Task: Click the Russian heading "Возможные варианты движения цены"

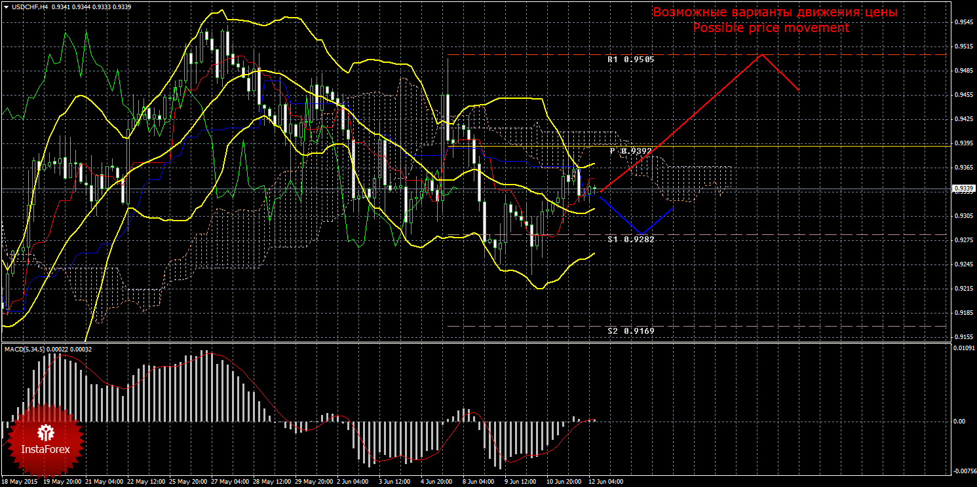Action: [x=775, y=12]
